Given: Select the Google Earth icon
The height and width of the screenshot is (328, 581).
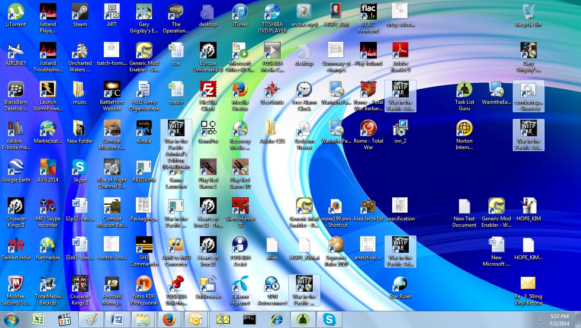Looking at the screenshot, I should point(16,167).
